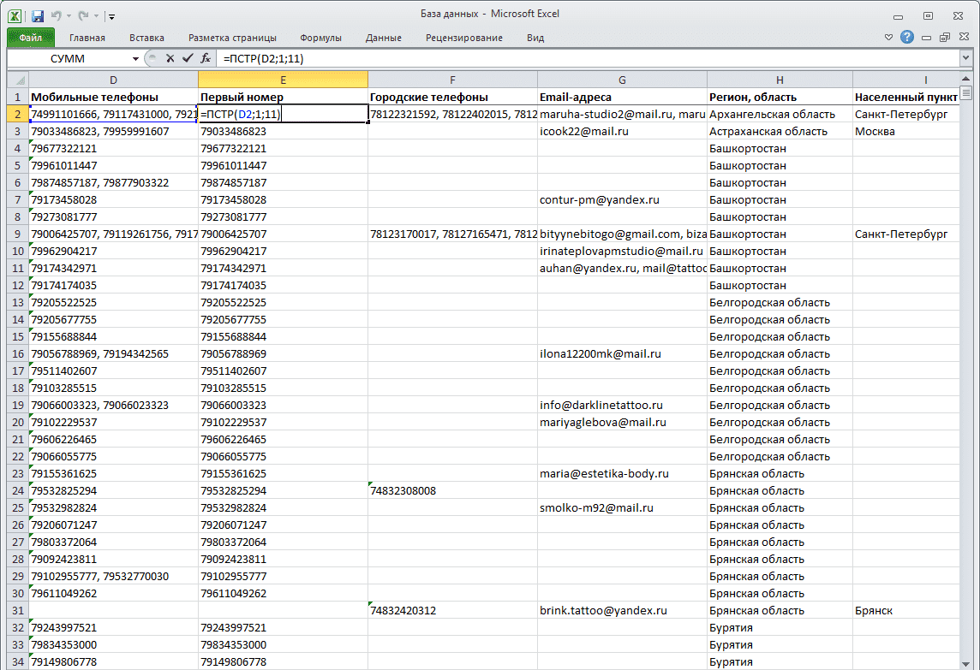This screenshot has width=980, height=670.
Task: Select the maria@estetika-body.ru cell
Action: click(x=622, y=474)
